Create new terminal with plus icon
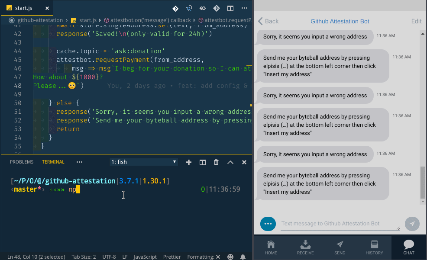The height and width of the screenshot is (260, 427). tap(189, 162)
